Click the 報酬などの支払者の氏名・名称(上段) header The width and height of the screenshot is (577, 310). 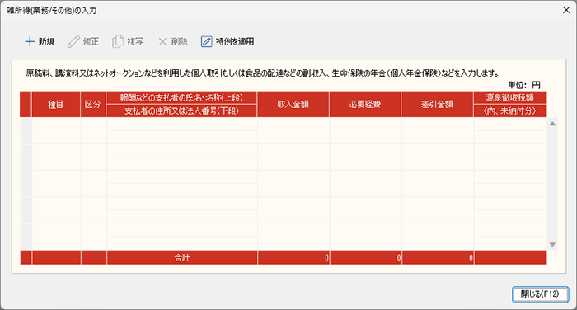tap(181, 97)
